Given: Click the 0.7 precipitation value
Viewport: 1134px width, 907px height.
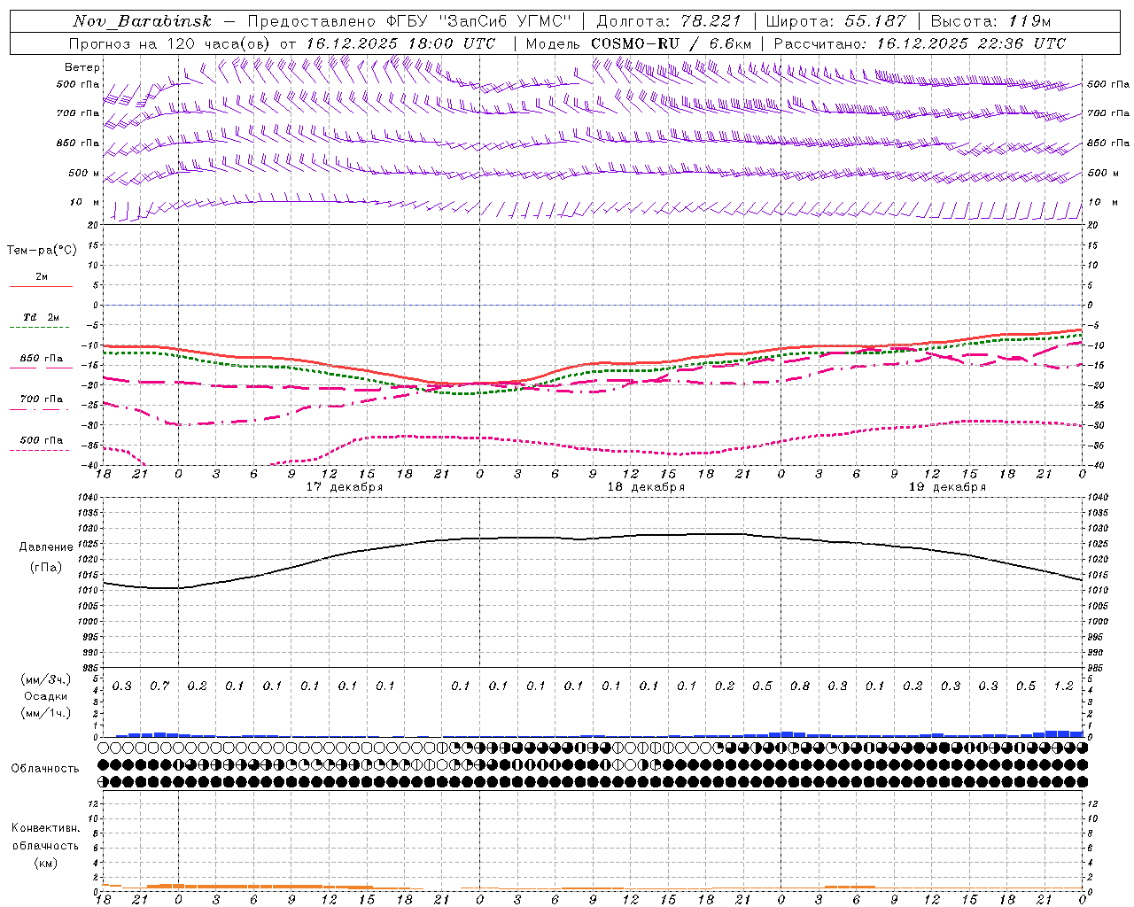Looking at the screenshot, I should [159, 686].
